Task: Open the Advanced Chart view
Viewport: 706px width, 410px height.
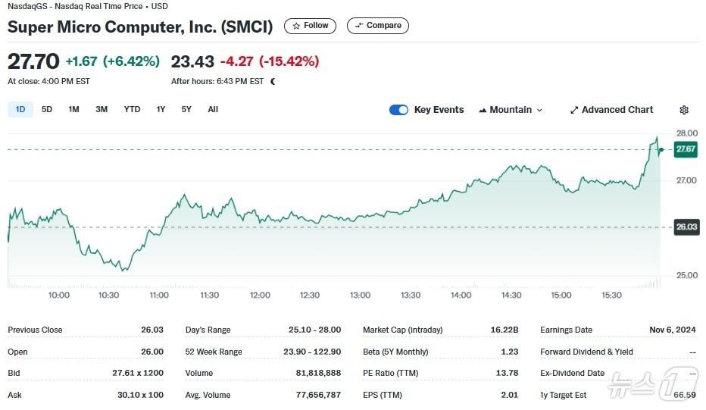Action: click(x=611, y=110)
